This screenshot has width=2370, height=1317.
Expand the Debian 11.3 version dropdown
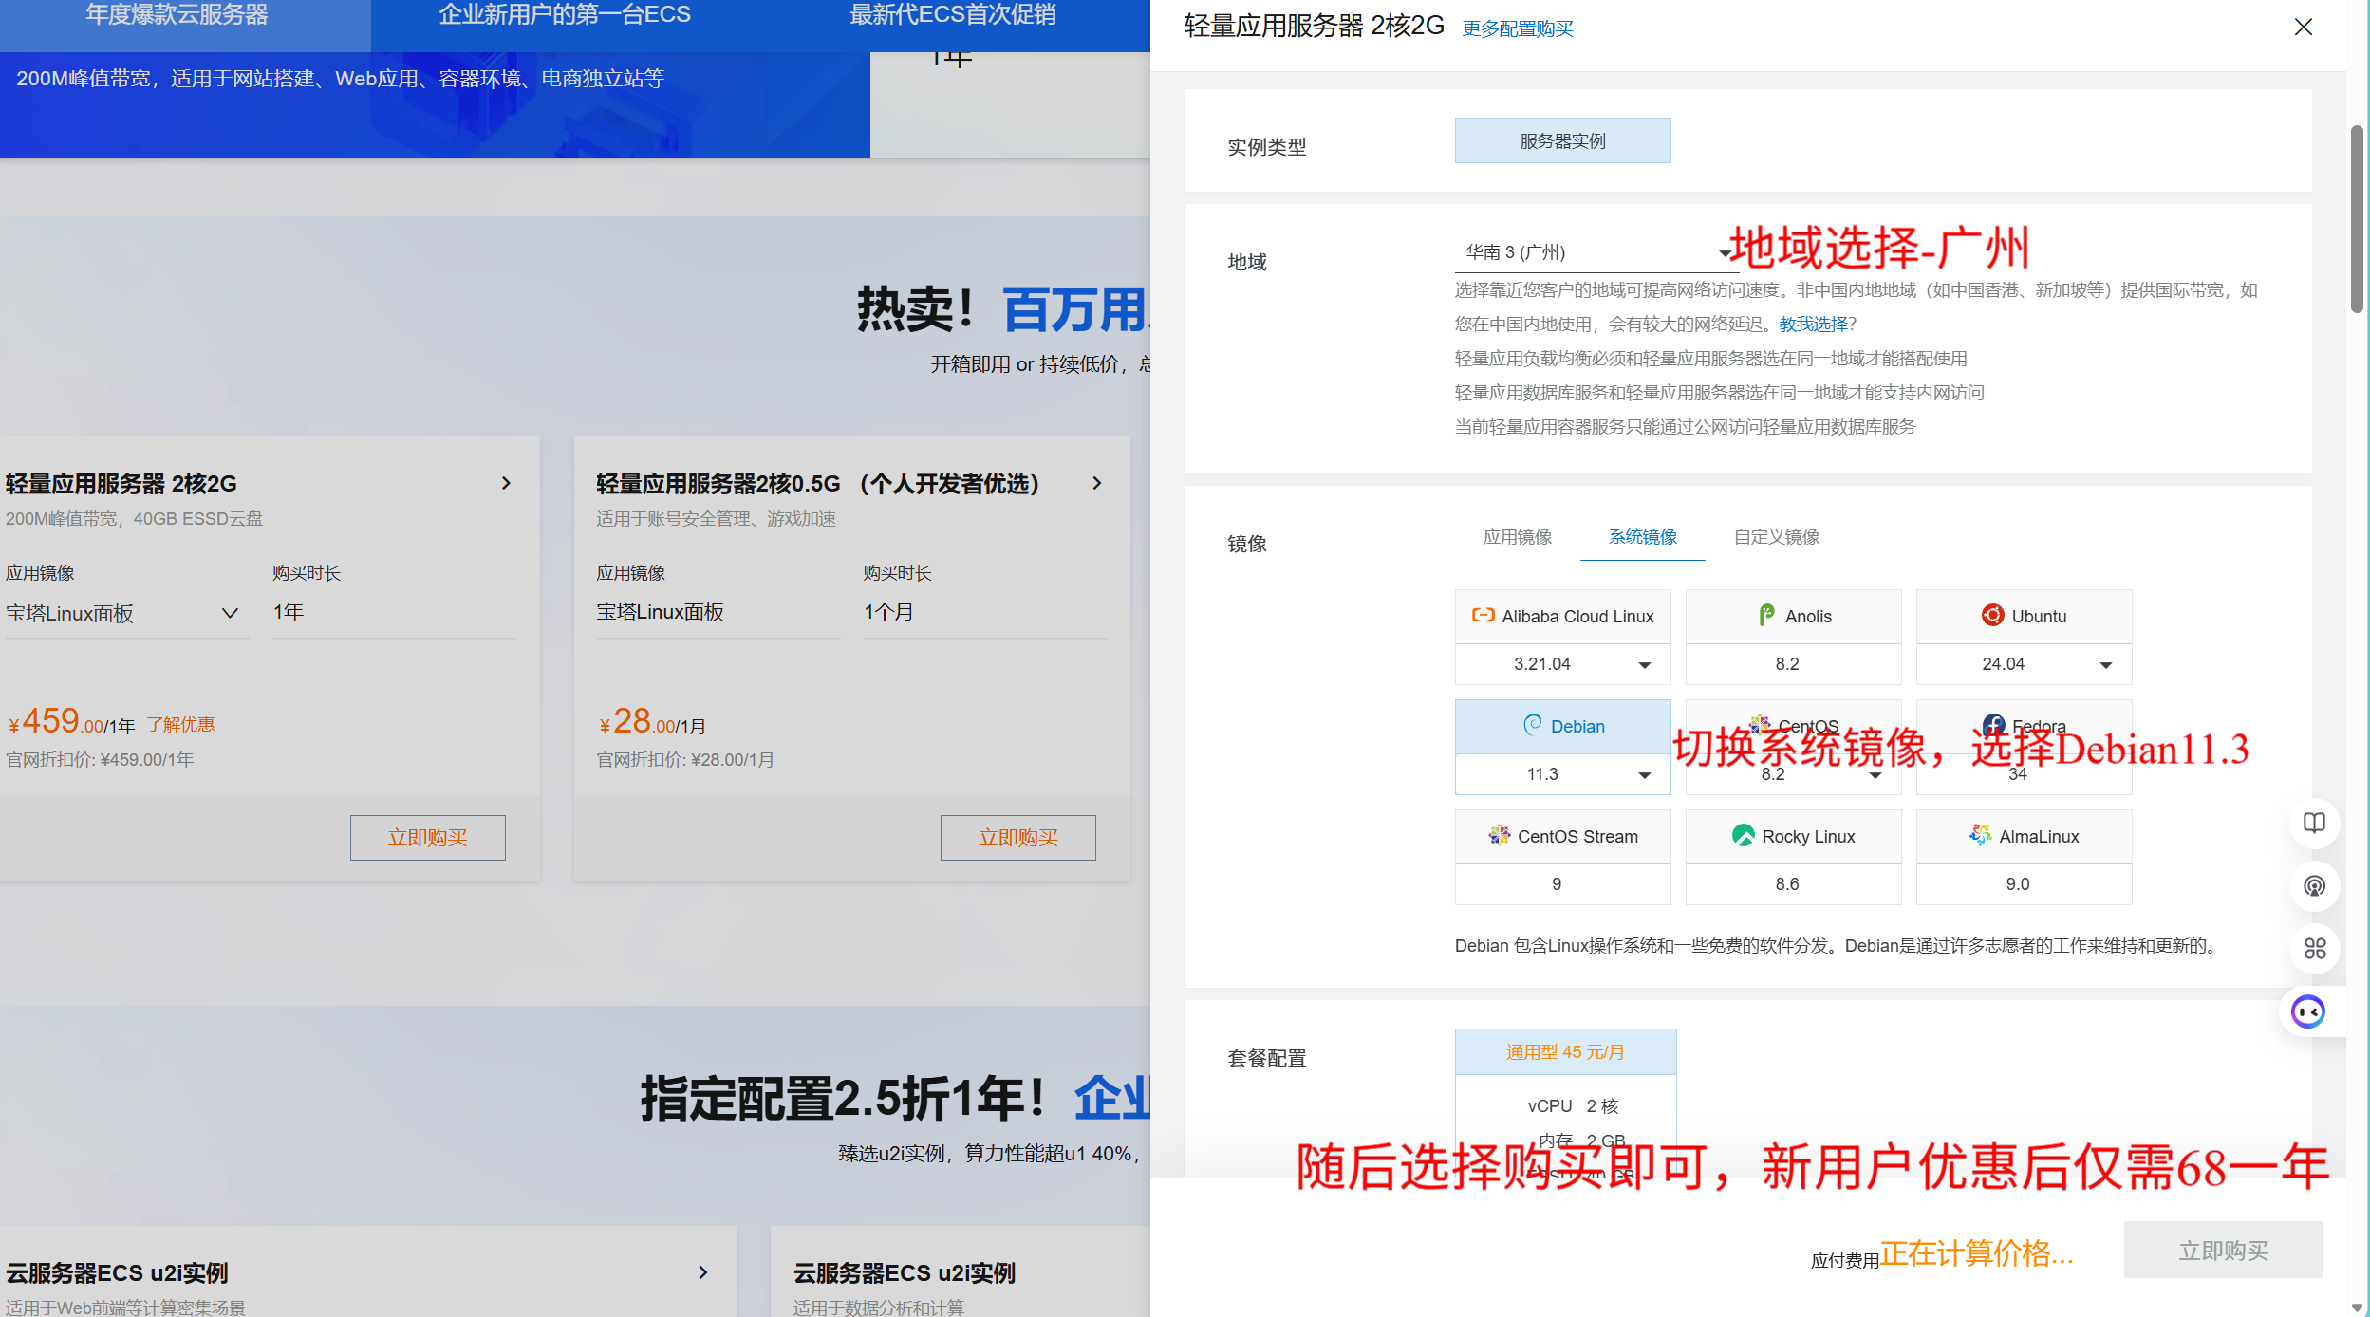[1562, 774]
